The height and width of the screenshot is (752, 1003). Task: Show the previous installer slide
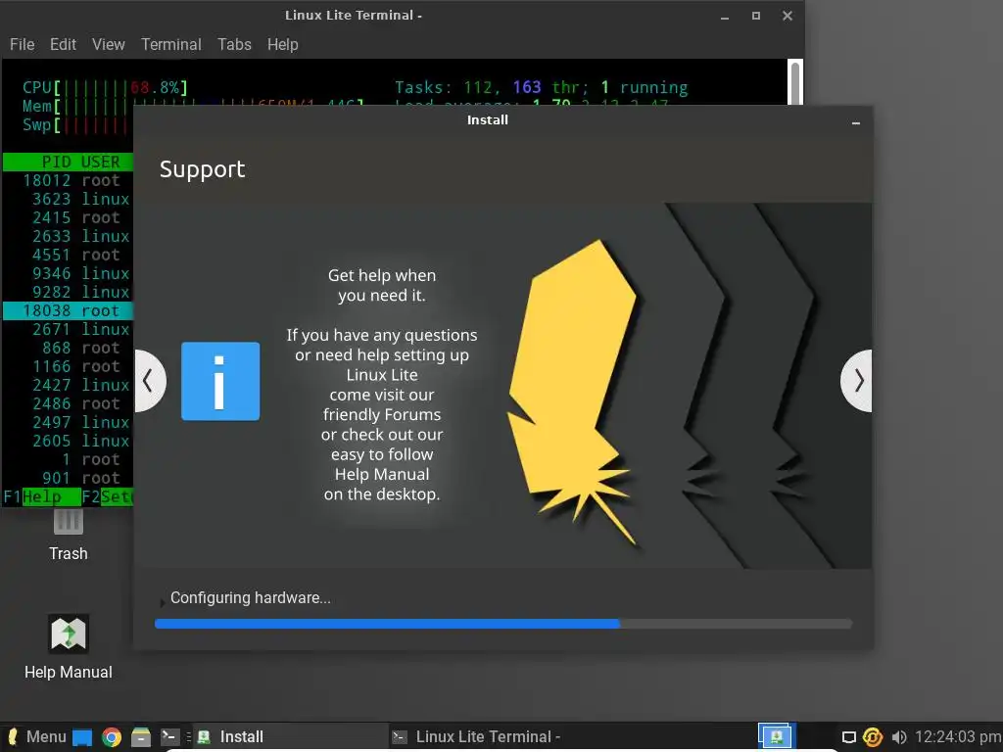point(150,381)
